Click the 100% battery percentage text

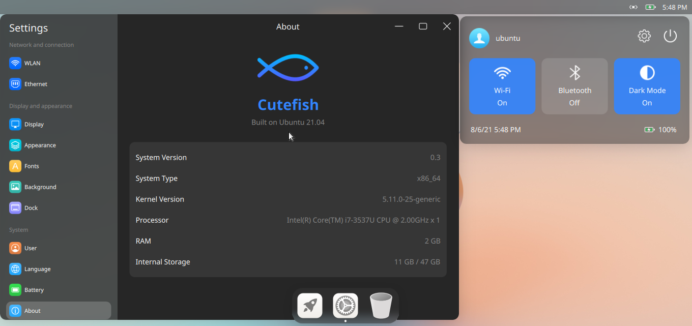click(x=668, y=130)
